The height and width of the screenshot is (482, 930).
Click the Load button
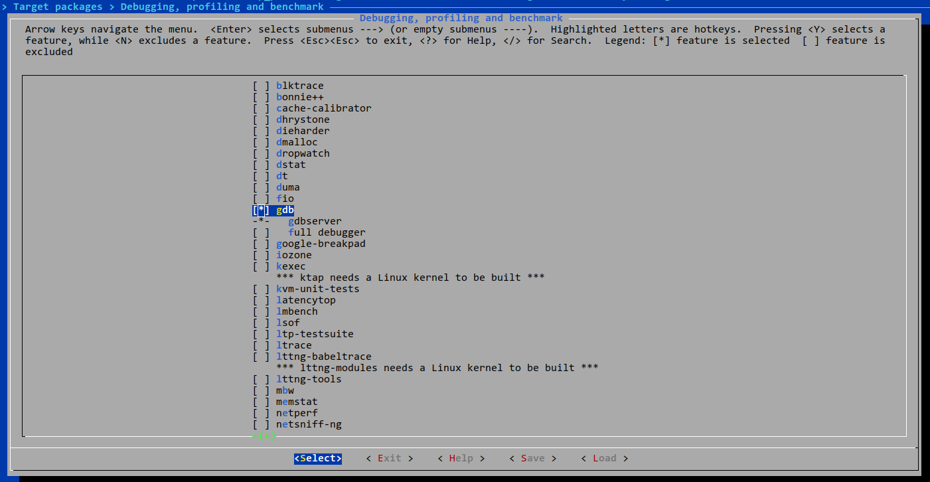pyautogui.click(x=605, y=458)
